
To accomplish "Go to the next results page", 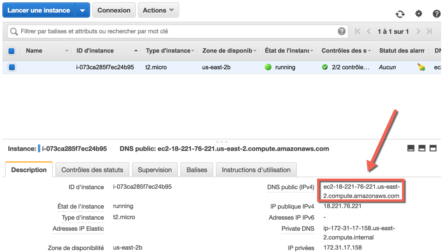I will [418, 31].
